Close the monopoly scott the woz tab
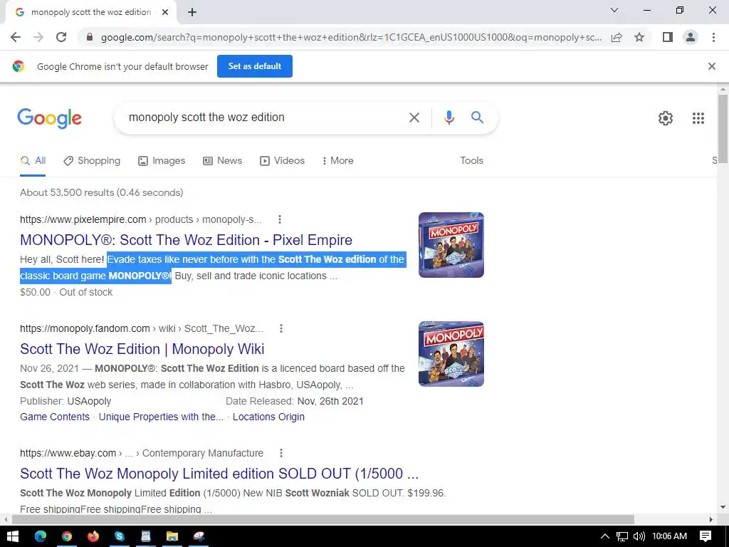729x547 pixels. [165, 13]
